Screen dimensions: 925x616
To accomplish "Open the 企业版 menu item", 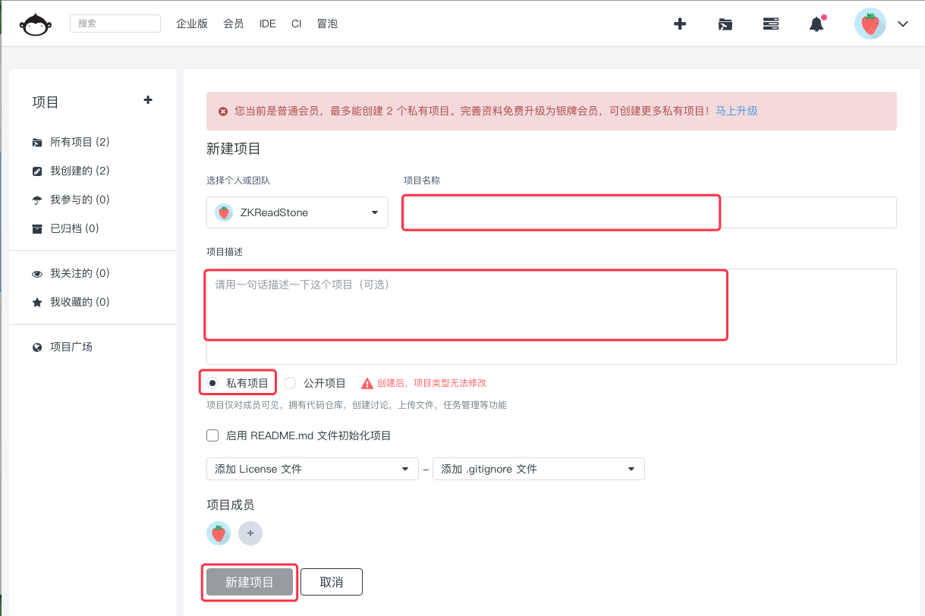I will pyautogui.click(x=192, y=24).
